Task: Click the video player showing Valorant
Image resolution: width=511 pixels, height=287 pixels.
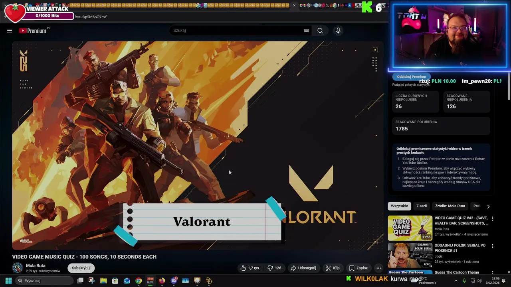Action: (x=198, y=145)
